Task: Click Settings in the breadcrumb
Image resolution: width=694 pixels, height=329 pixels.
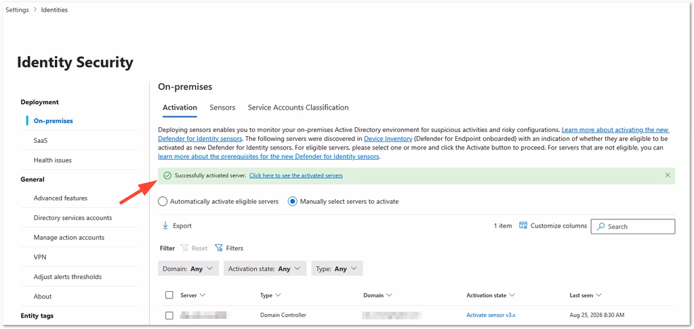Action: pos(17,9)
